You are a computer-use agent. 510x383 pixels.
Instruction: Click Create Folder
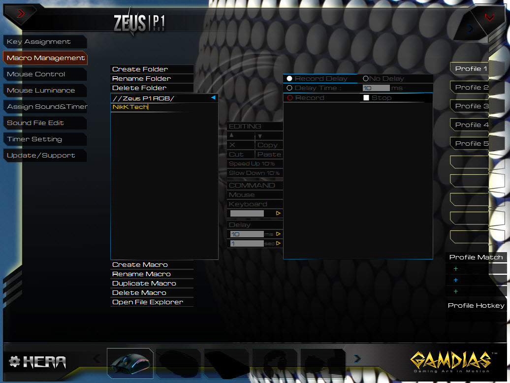152,69
